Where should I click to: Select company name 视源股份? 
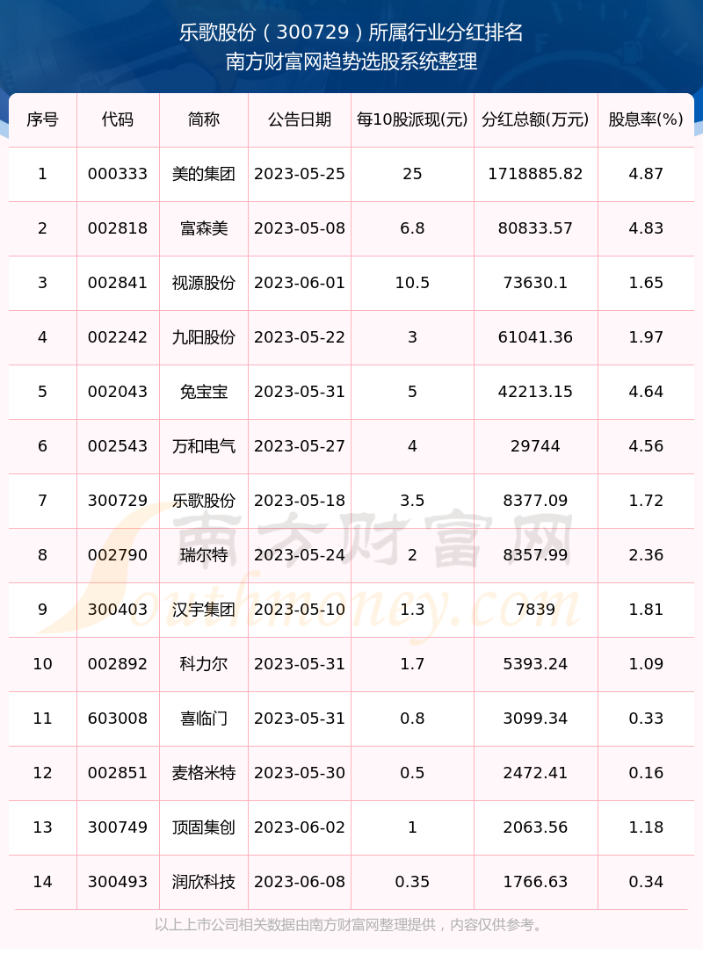[x=204, y=283]
